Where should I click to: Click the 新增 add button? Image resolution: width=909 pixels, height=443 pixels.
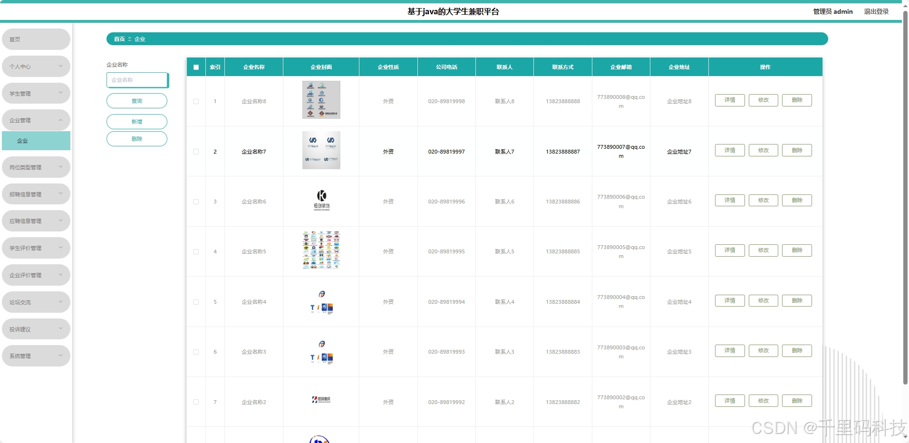(137, 122)
